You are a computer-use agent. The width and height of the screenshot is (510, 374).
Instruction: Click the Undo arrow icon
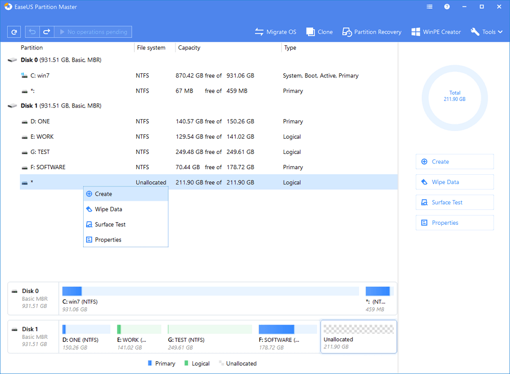[x=32, y=32]
